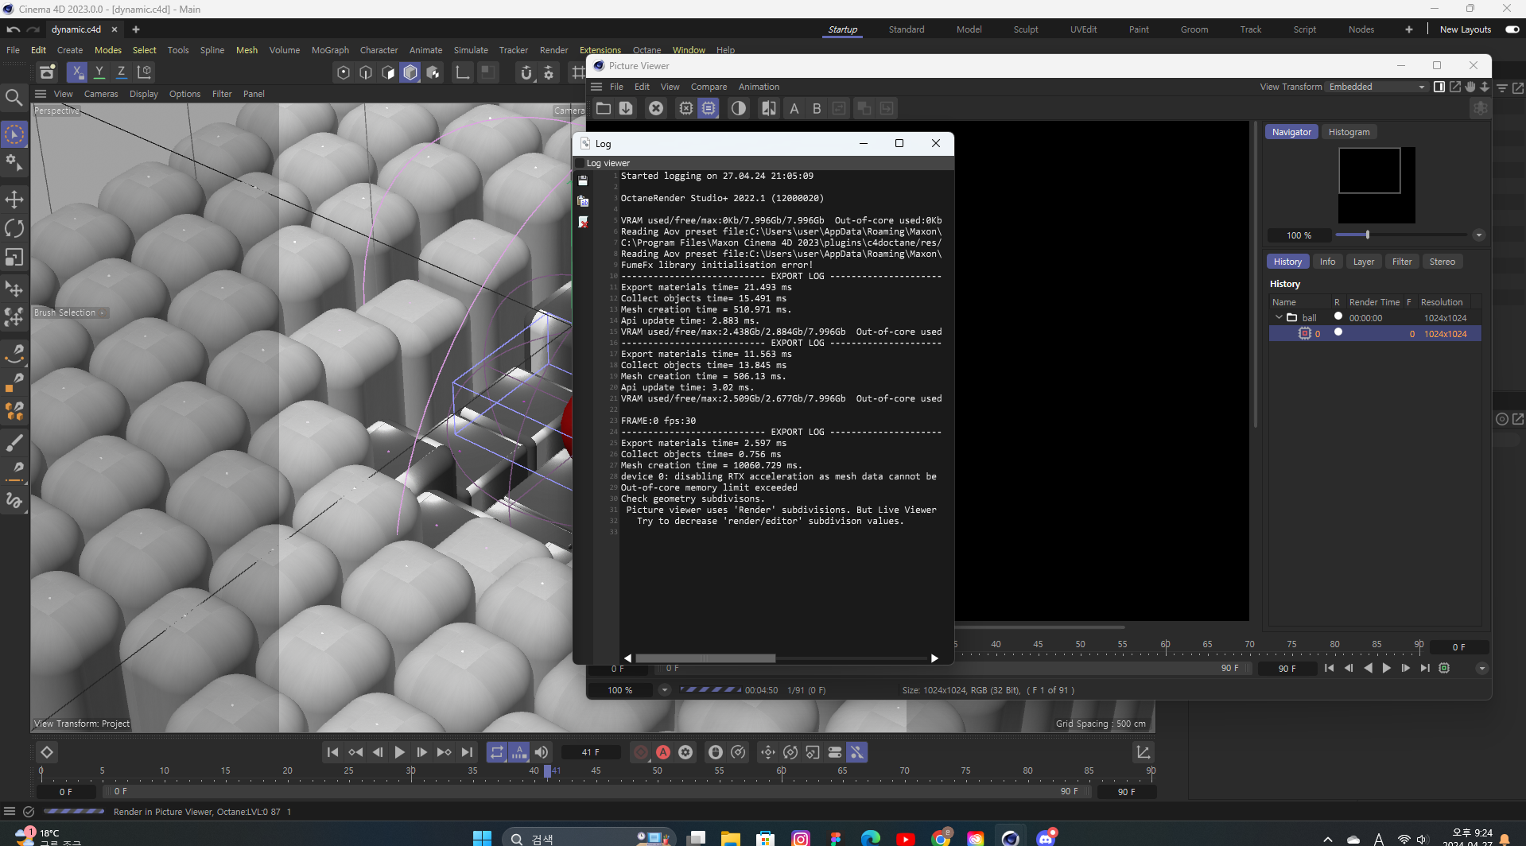The height and width of the screenshot is (846, 1526).
Task: Open navigator zoom dropdown arrow
Action: coord(1479,235)
